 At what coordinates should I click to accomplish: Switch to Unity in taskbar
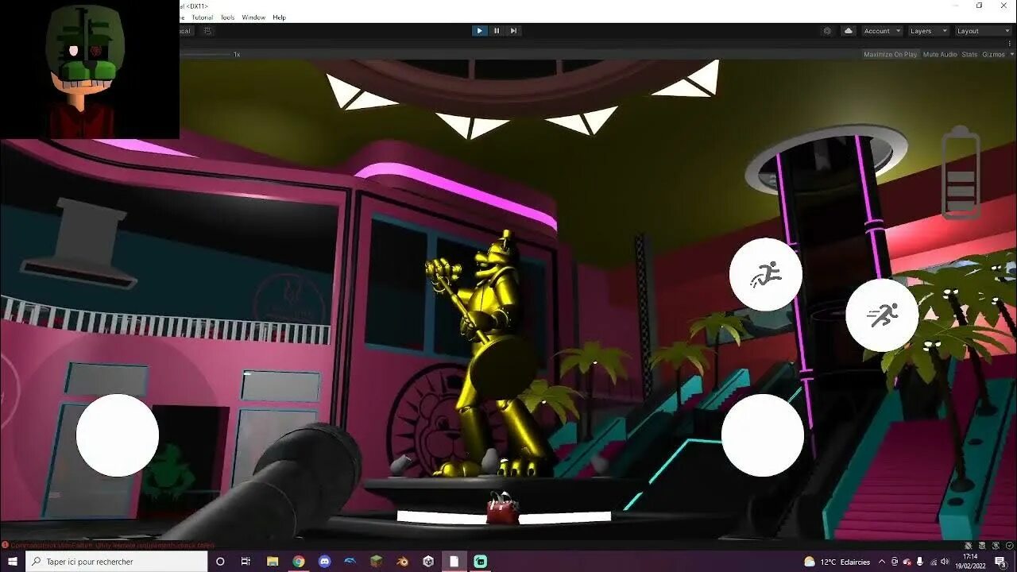click(428, 562)
